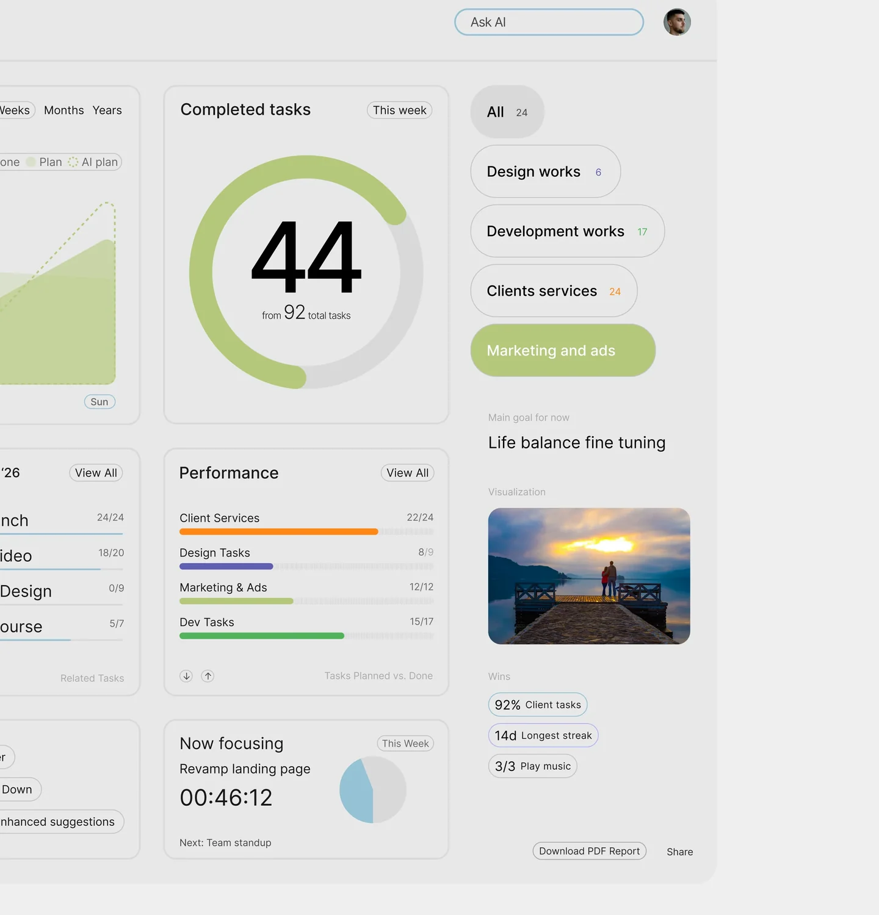The width and height of the screenshot is (879, 915).
Task: Click the user profile avatar
Action: point(677,22)
